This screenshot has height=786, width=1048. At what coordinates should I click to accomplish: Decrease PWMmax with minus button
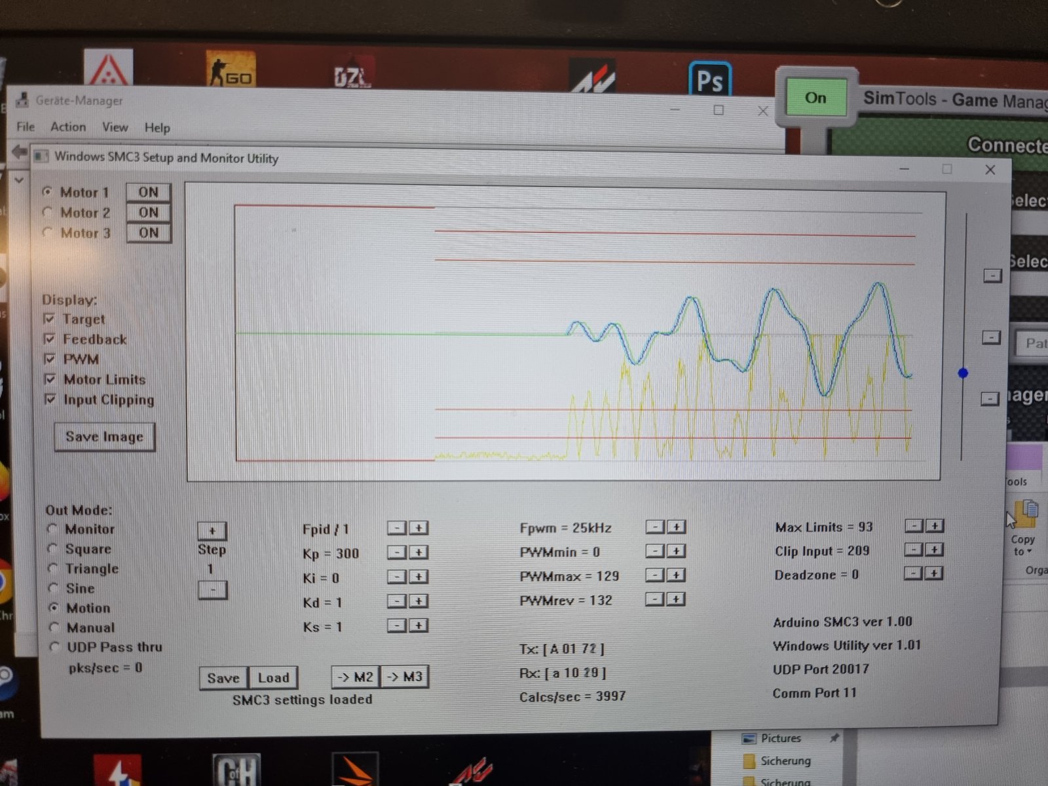(x=655, y=575)
